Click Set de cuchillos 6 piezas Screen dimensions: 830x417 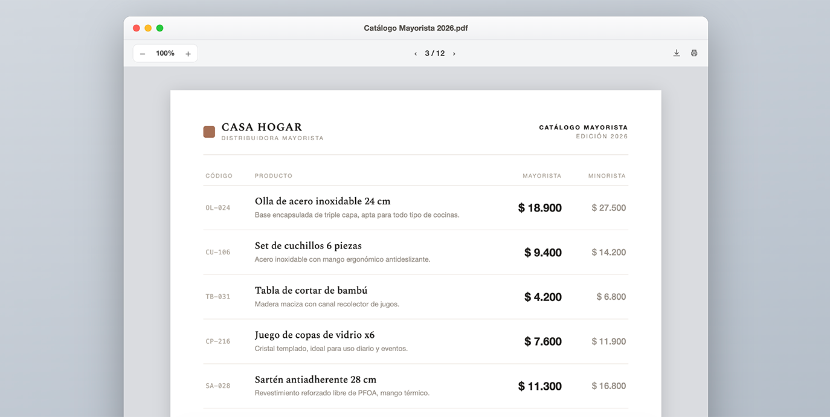308,246
